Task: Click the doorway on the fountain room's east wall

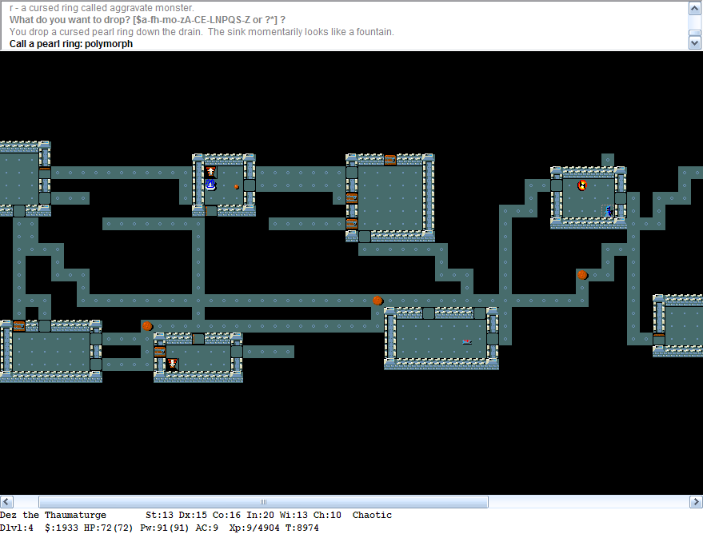Action: [250, 185]
